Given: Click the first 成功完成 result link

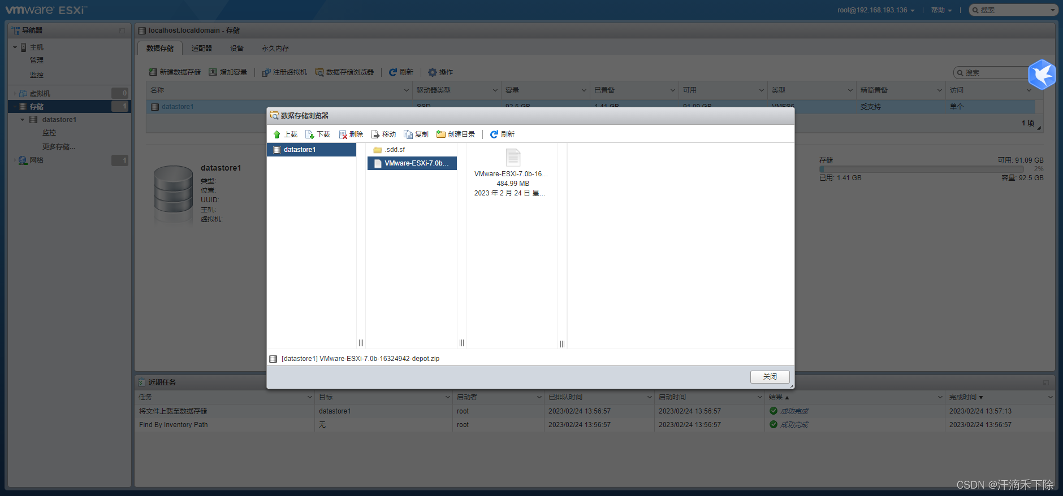Looking at the screenshot, I should tap(794, 411).
